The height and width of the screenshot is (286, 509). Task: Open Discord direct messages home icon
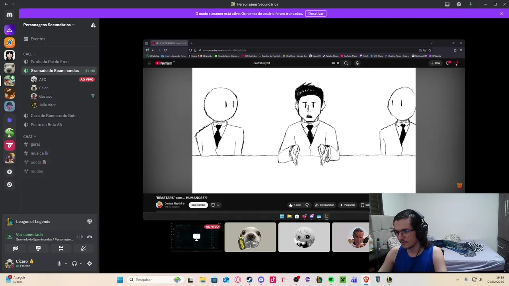(10, 15)
